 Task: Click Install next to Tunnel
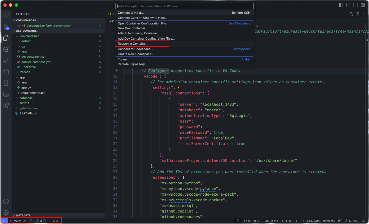point(246,59)
